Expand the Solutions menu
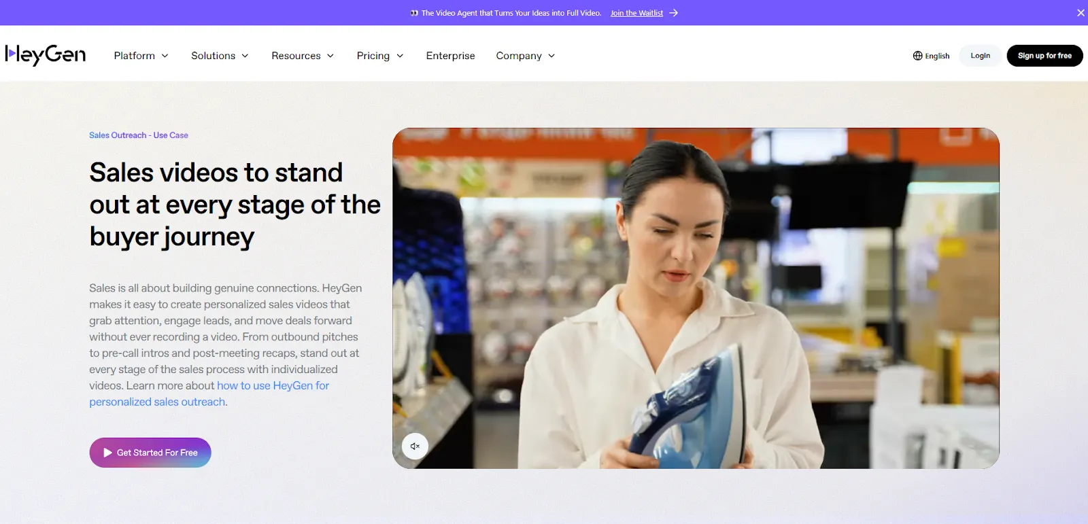 coord(220,56)
